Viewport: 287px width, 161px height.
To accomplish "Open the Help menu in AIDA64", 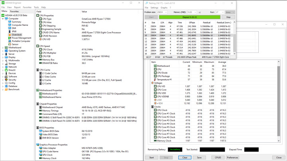I will pos(43,7).
